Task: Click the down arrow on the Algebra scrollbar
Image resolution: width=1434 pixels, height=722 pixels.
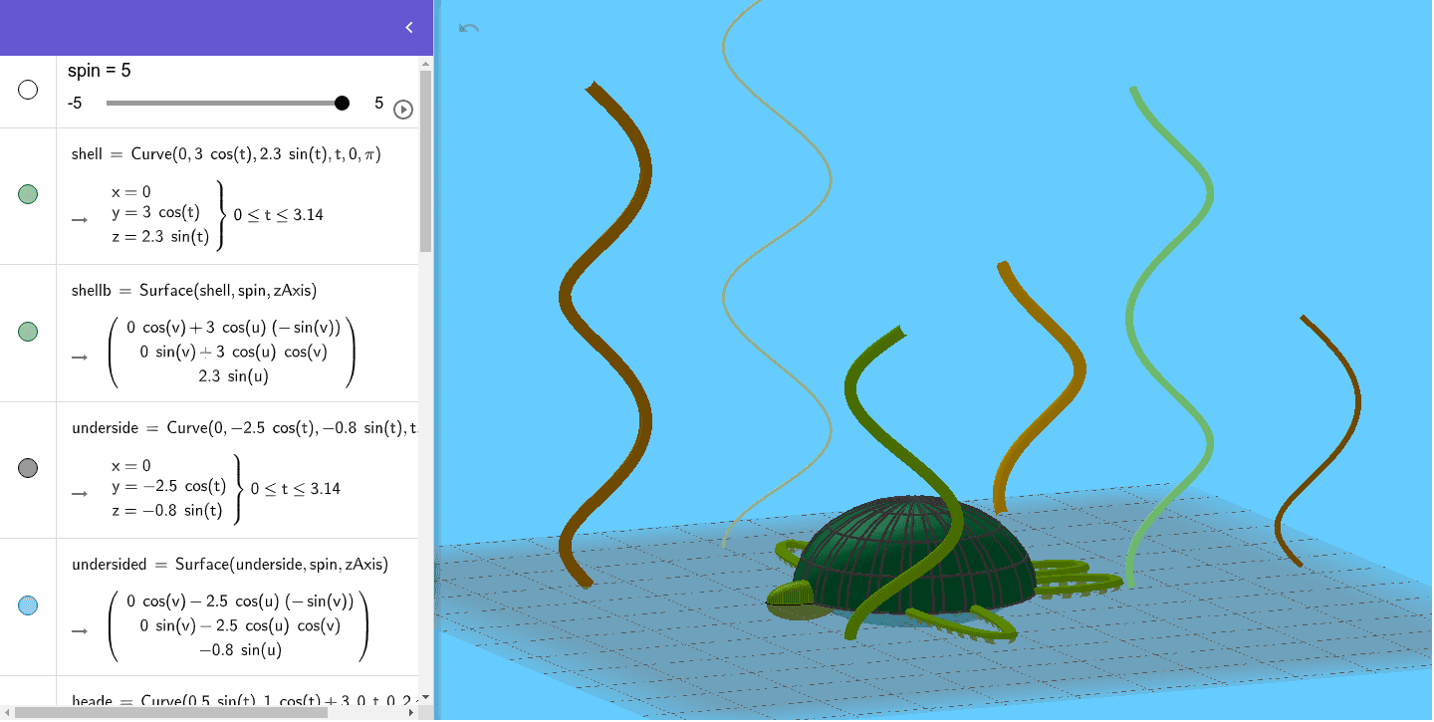Action: tap(426, 699)
